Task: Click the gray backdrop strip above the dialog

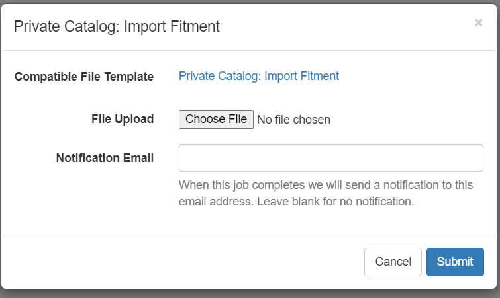Action: point(250,1)
